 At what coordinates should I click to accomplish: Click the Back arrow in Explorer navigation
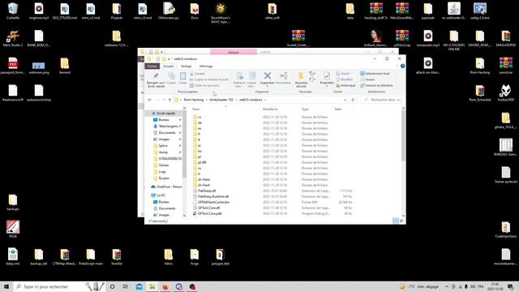tap(149, 100)
